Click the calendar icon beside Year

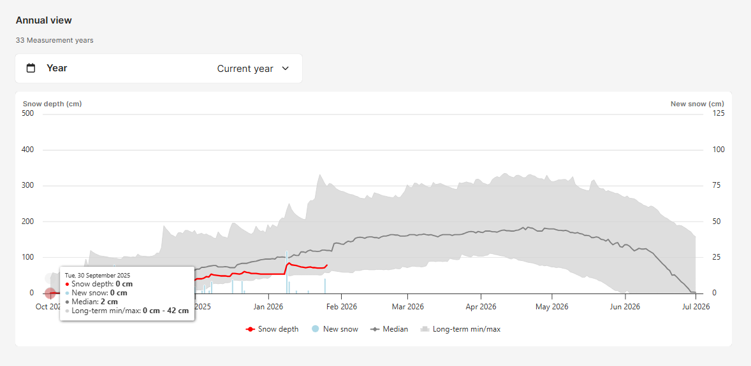(x=31, y=68)
